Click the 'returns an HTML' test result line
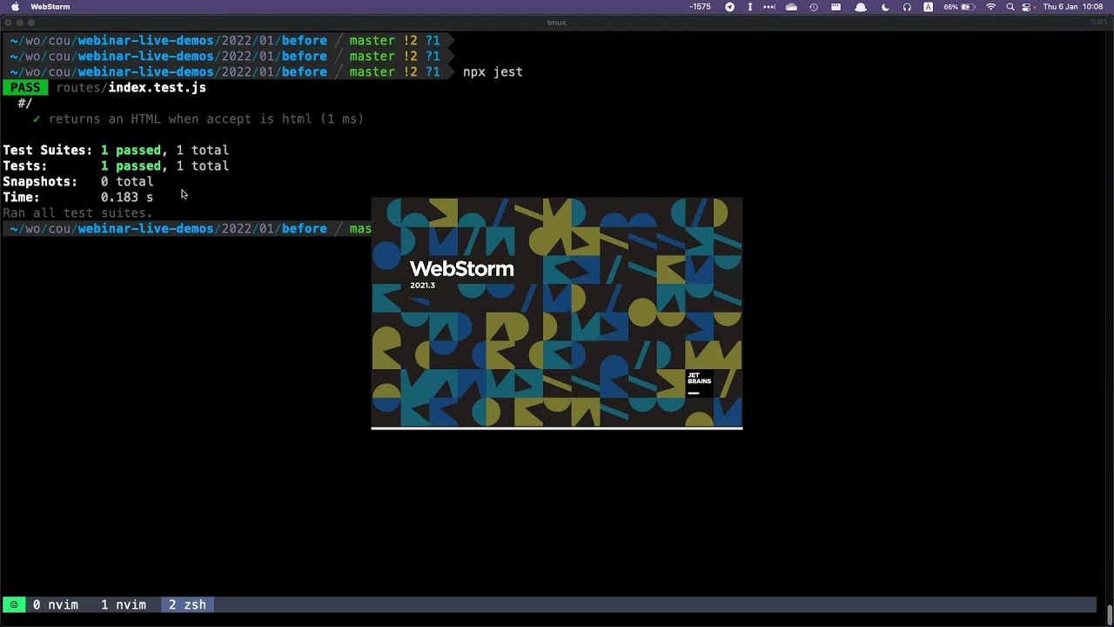 [198, 118]
